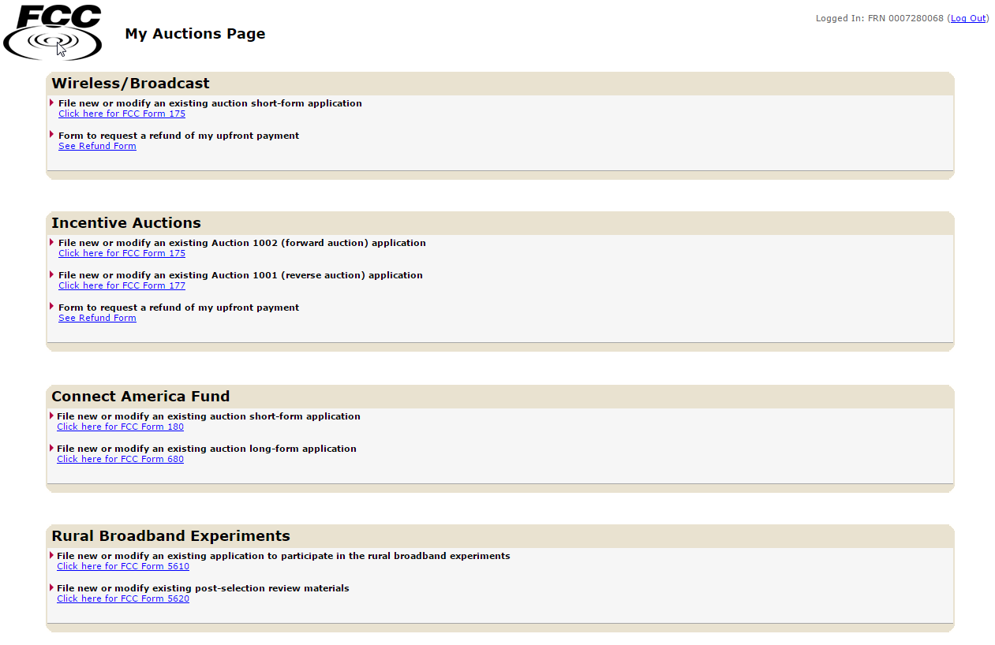Click here for FCC Form 680
995x645 pixels.
coord(120,460)
